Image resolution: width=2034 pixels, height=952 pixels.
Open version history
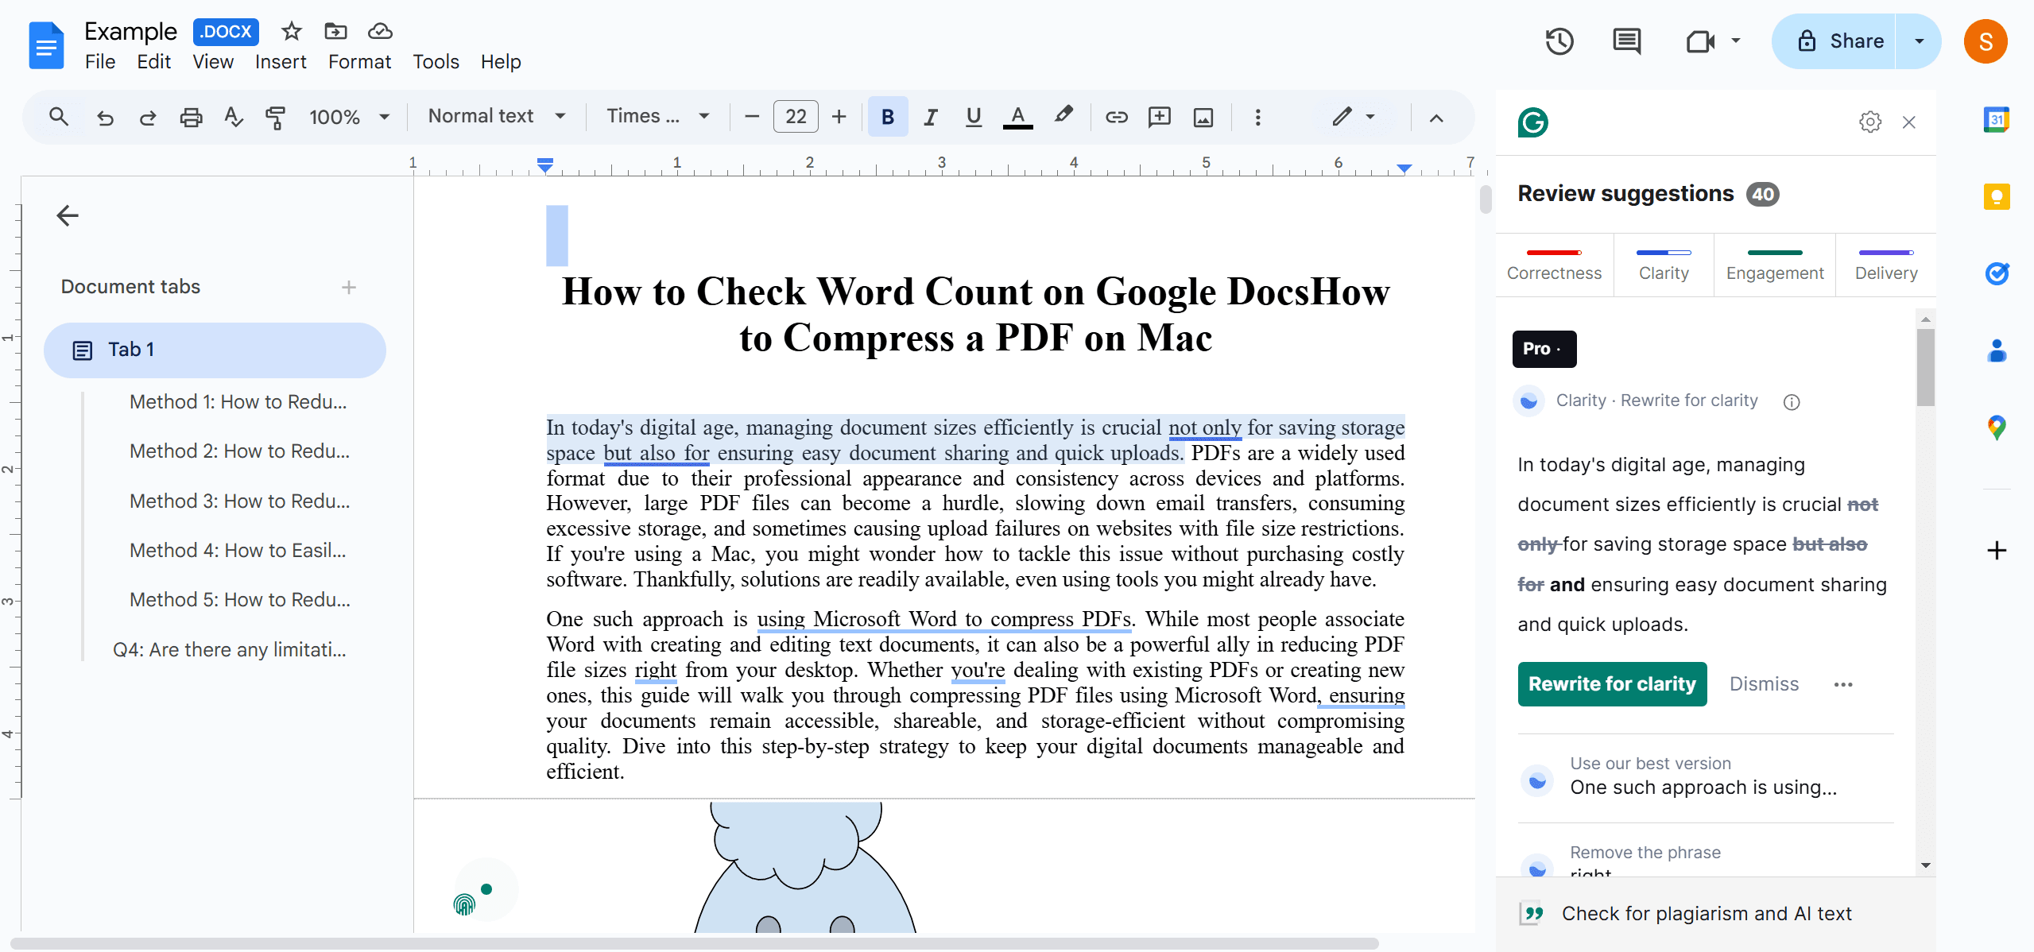pyautogui.click(x=1559, y=41)
